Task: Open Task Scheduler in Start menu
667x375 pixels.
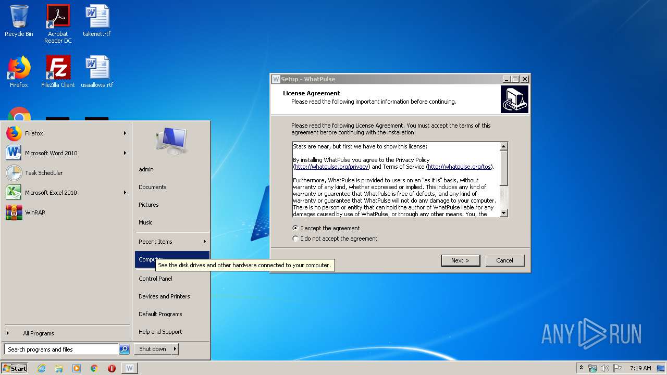Action: (67, 173)
